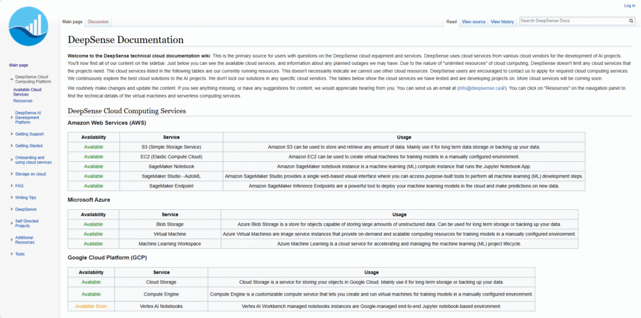641x318 pixels.
Task: Open the View history tab
Action: point(502,22)
